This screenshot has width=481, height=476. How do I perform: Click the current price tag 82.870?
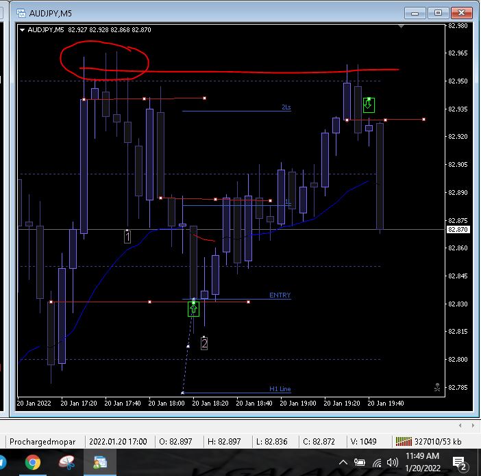pos(458,229)
